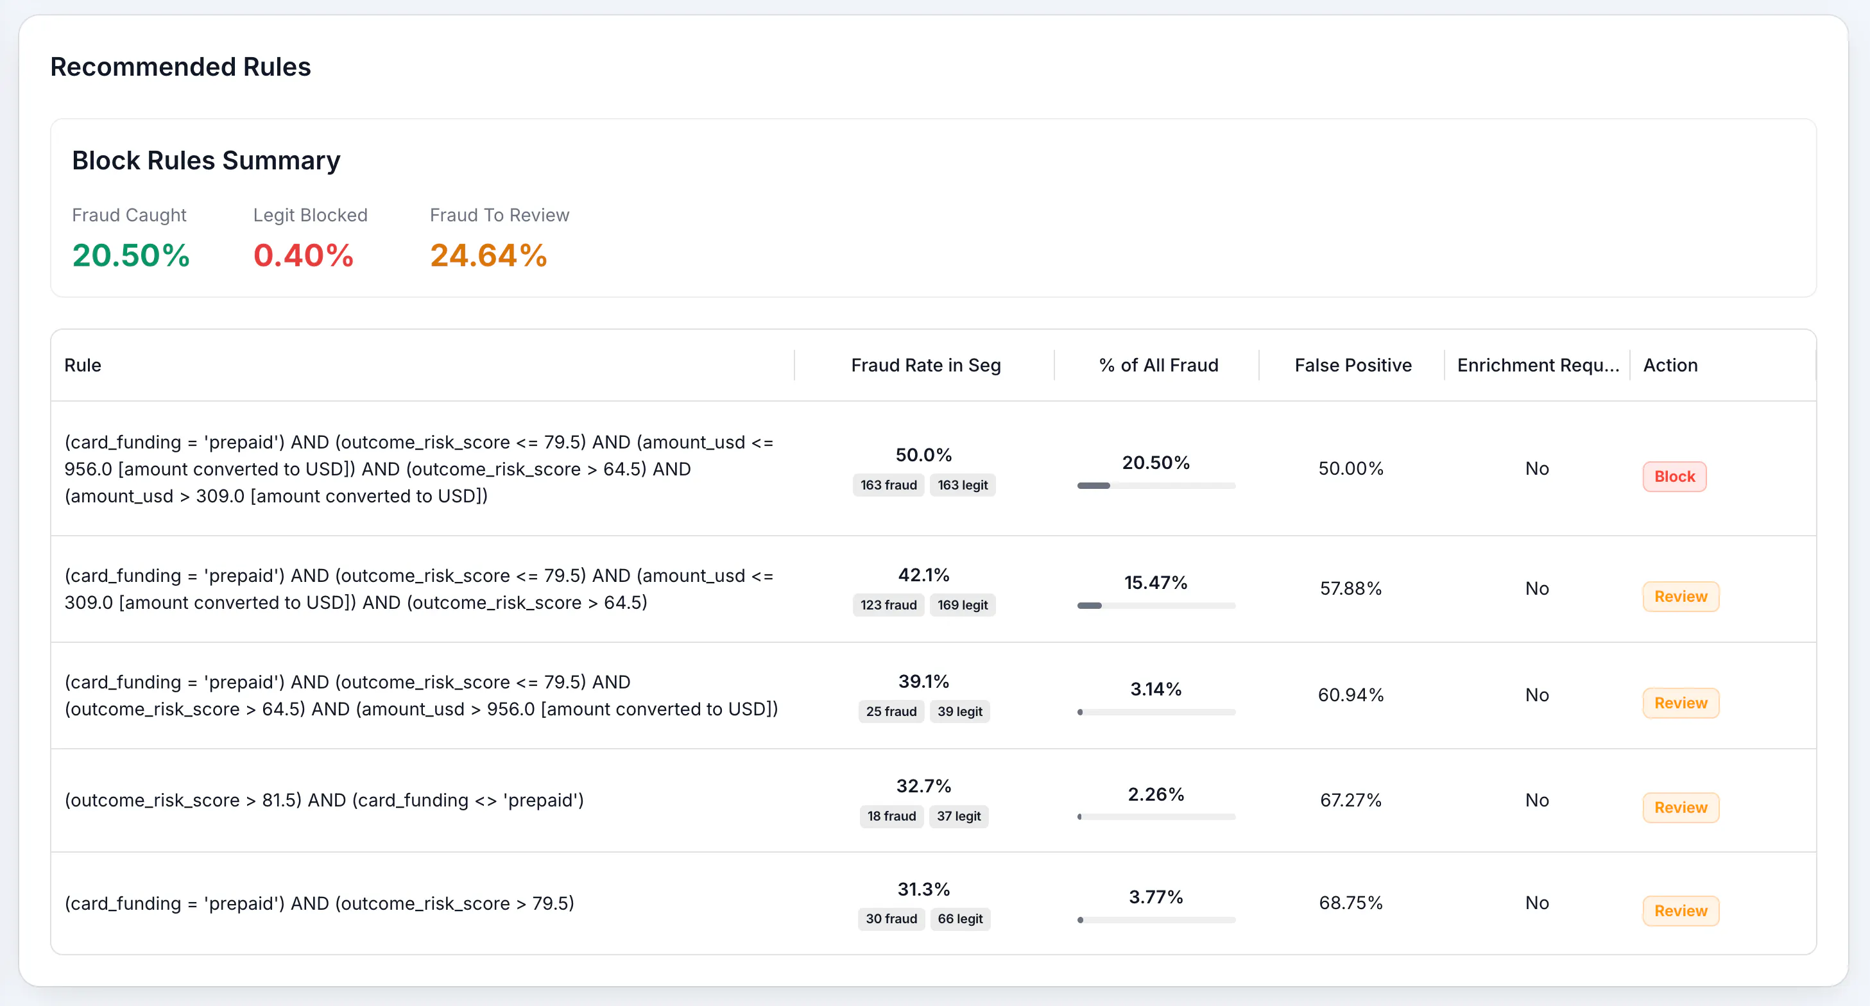The width and height of the screenshot is (1870, 1006).
Task: Click the 57.88% false positive cell
Action: pyautogui.click(x=1351, y=588)
